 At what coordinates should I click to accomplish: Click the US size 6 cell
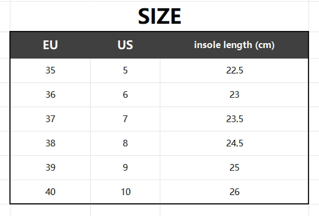point(125,95)
